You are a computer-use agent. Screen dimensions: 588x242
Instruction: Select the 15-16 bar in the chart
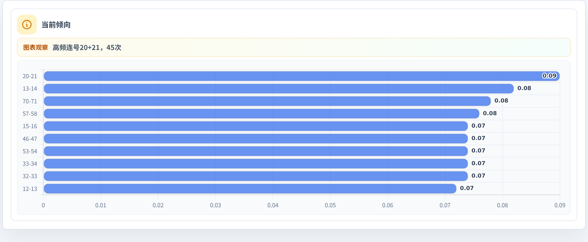click(256, 126)
